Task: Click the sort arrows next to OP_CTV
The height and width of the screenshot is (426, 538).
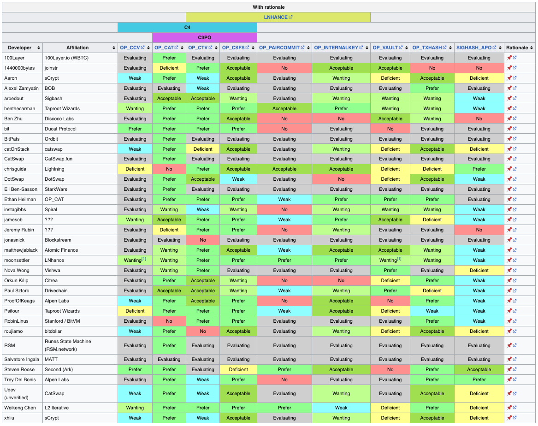Action: click(x=216, y=47)
